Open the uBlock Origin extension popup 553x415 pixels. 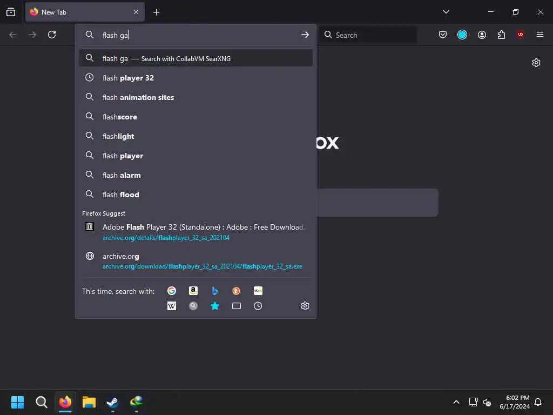[520, 35]
